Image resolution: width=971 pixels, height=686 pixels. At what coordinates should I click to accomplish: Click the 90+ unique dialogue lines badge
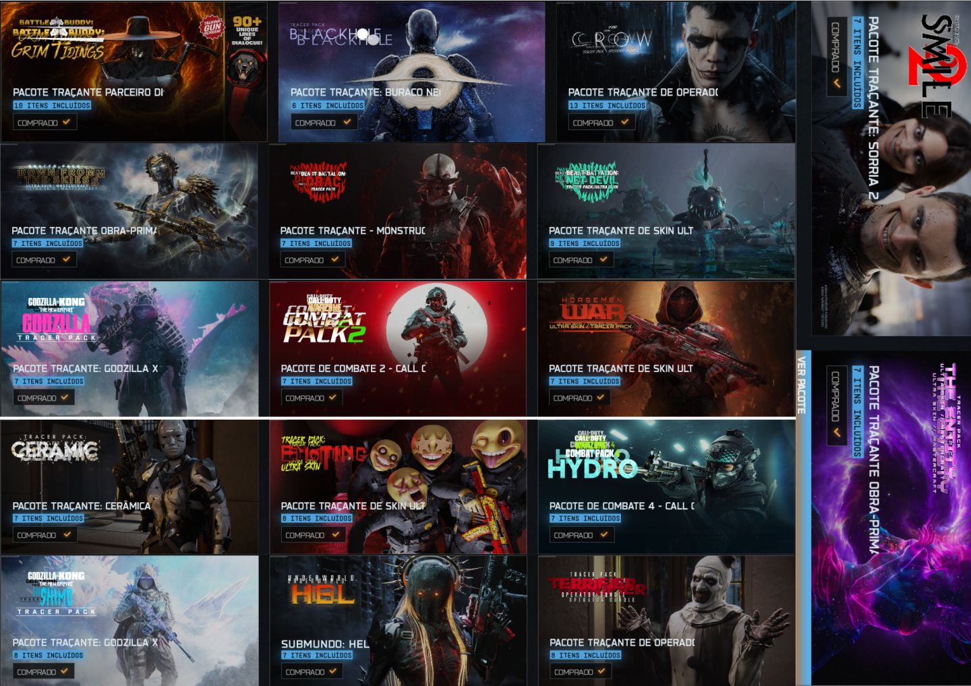pos(246,30)
